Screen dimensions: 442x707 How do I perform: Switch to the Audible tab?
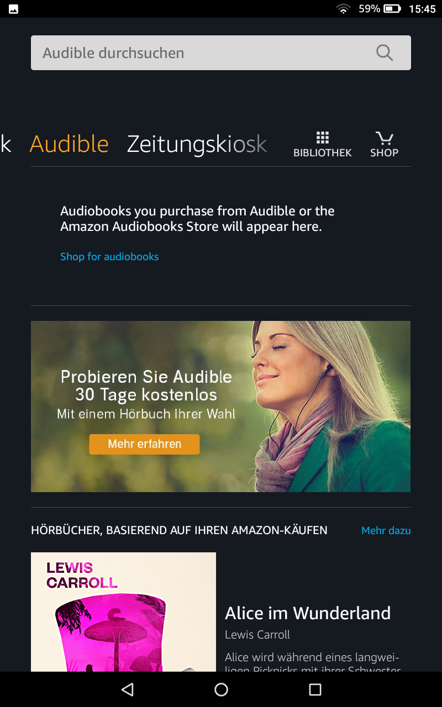point(69,144)
